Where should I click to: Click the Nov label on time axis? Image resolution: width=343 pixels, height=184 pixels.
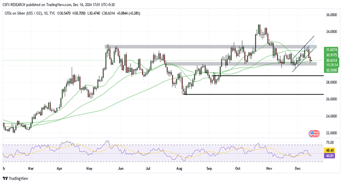point(269,169)
